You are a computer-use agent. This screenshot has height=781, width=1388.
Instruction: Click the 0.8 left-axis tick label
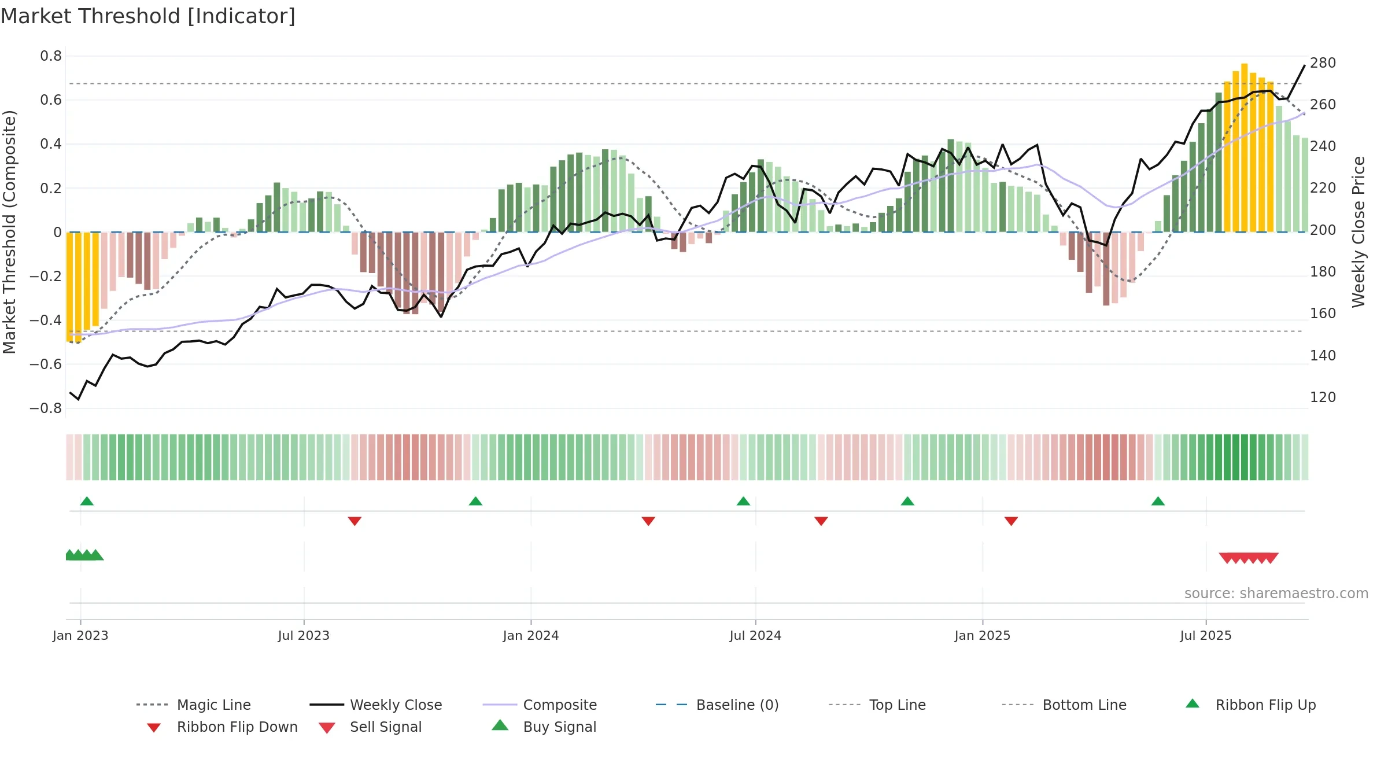[51, 56]
